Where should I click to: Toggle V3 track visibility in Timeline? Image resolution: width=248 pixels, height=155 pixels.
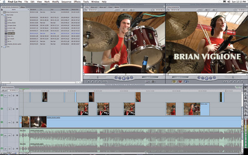2,95
